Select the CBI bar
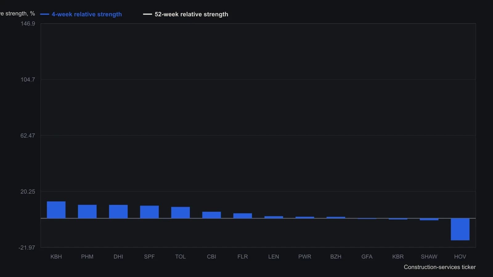 coord(212,215)
